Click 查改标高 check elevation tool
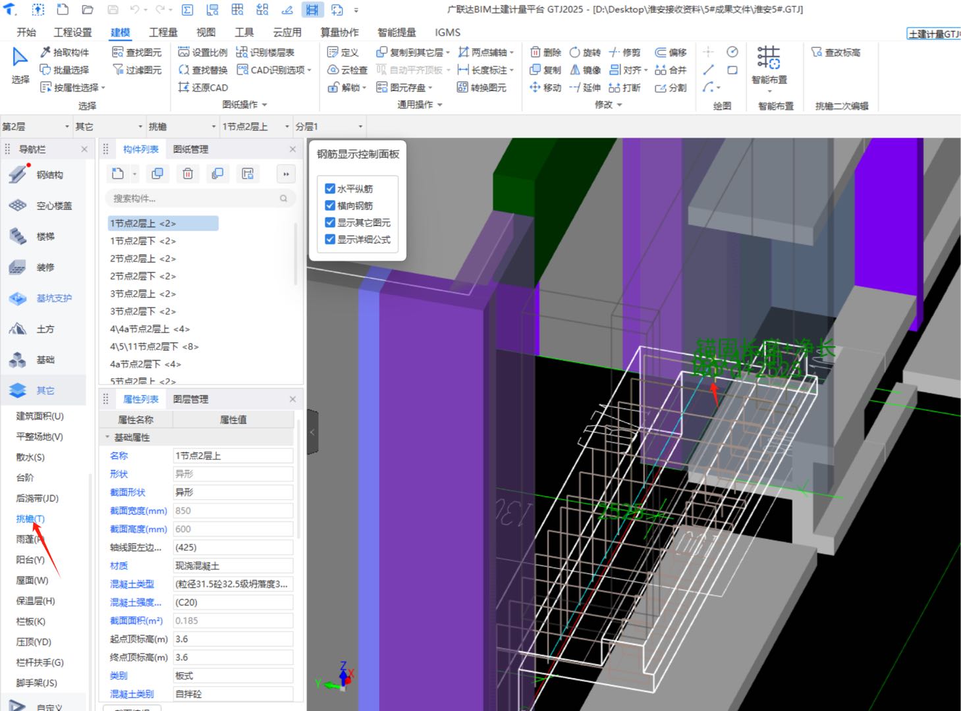This screenshot has width=961, height=711. pyautogui.click(x=836, y=53)
